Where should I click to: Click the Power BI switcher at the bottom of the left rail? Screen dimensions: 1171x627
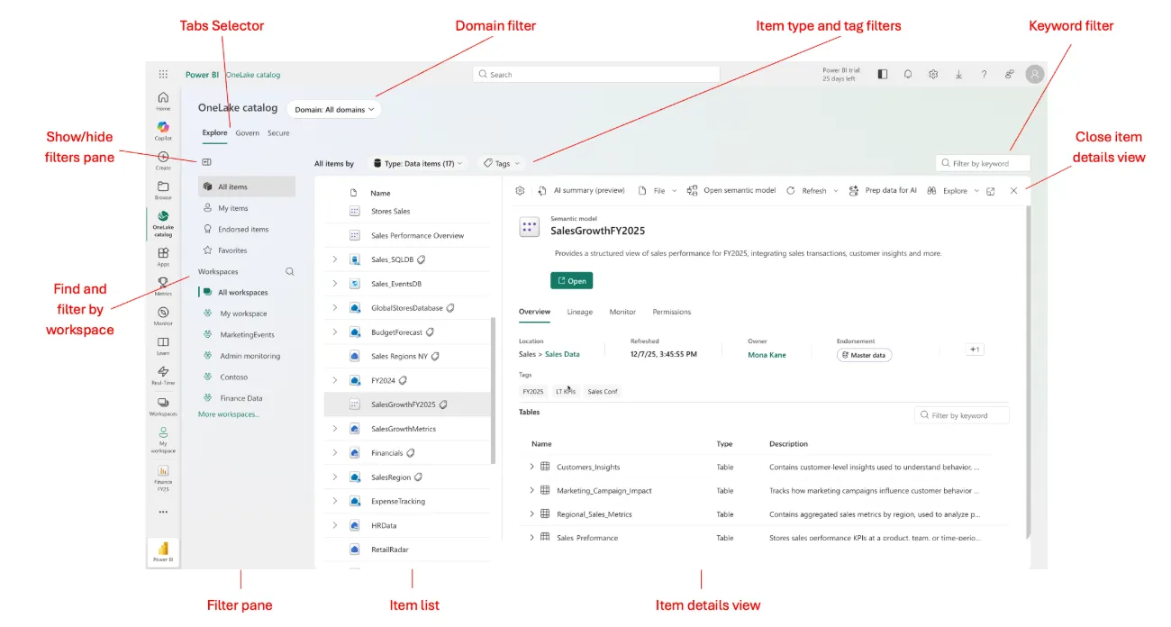163,551
